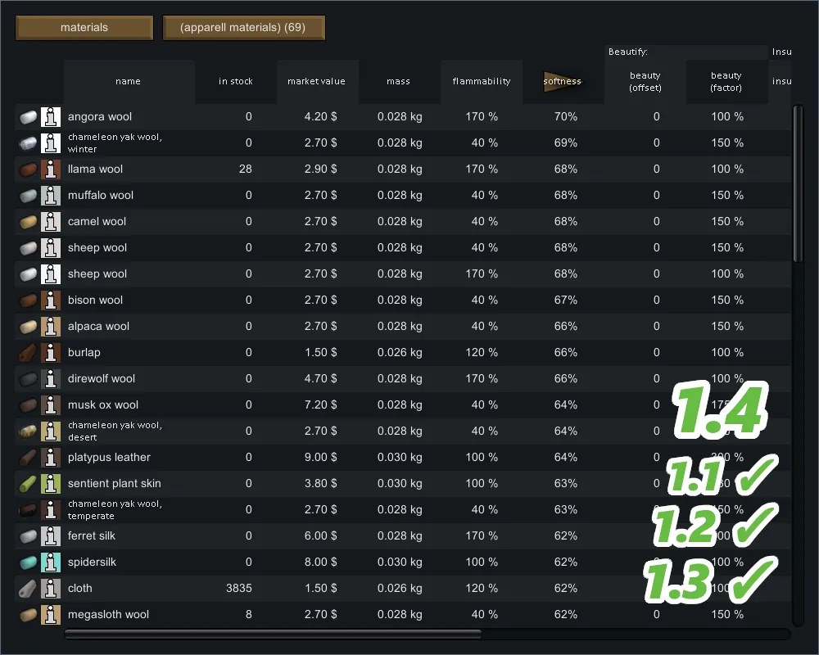Viewport: 819px width, 655px height.
Task: Sort by softness column header
Action: click(x=563, y=81)
